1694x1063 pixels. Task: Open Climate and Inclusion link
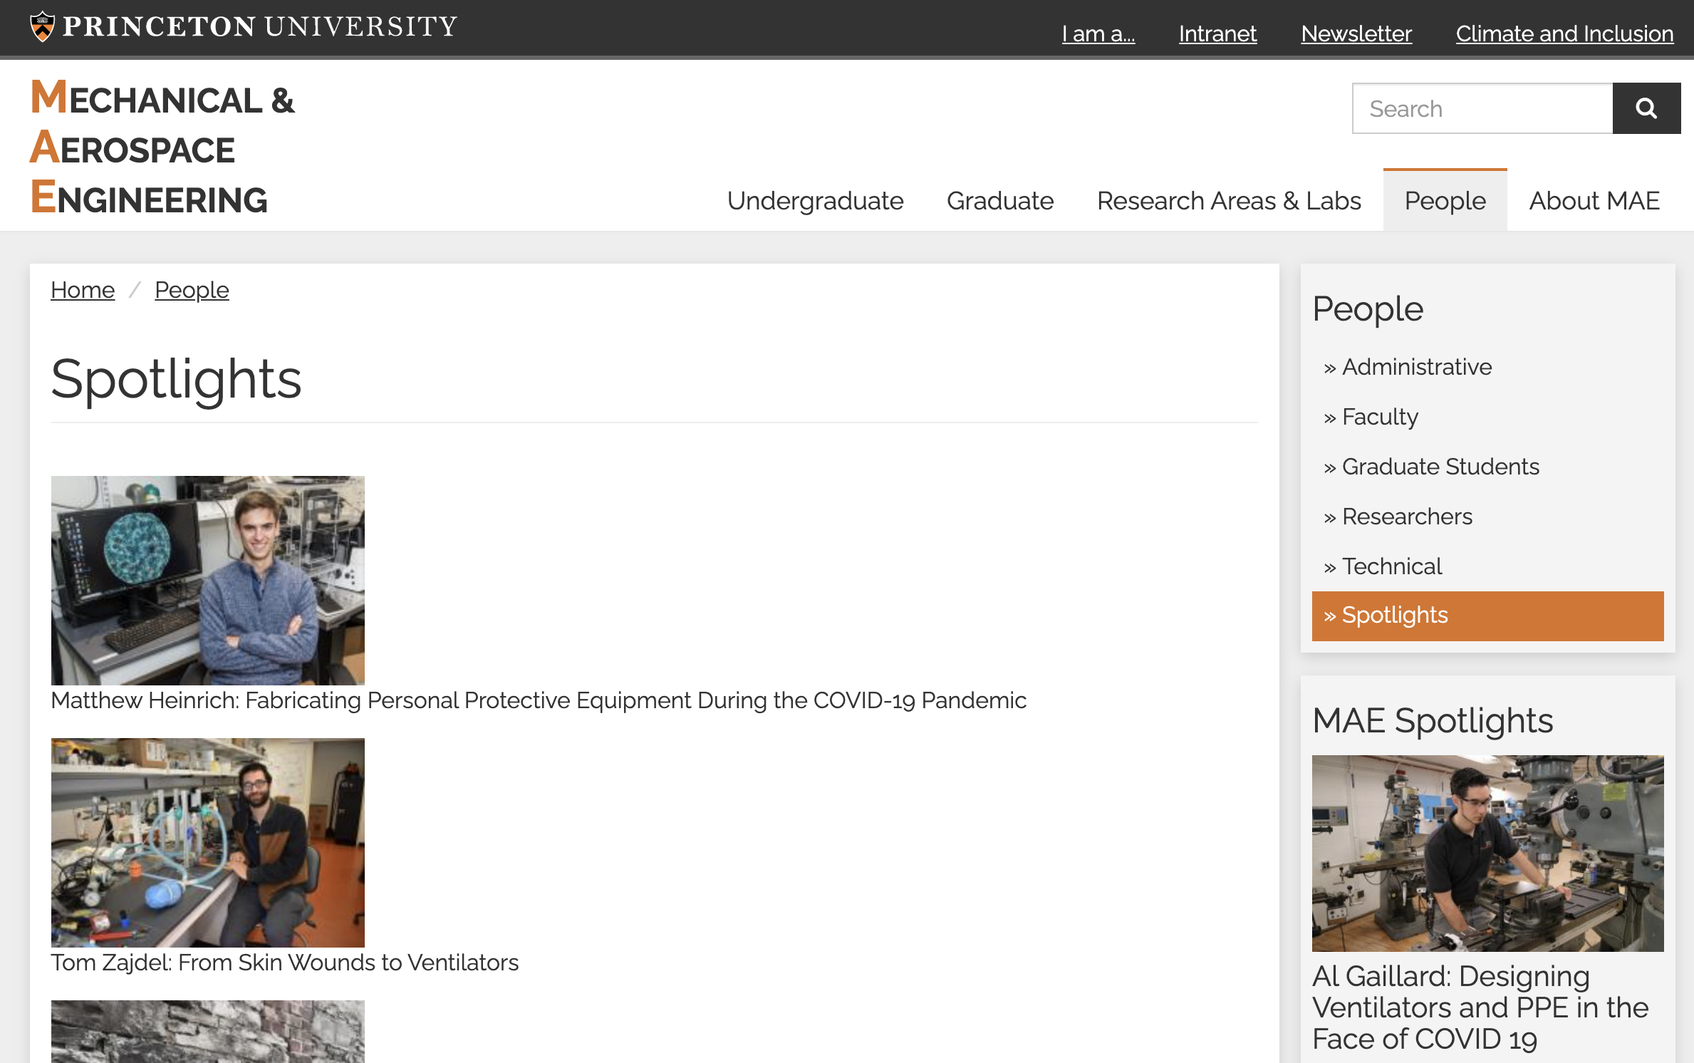[x=1564, y=33]
